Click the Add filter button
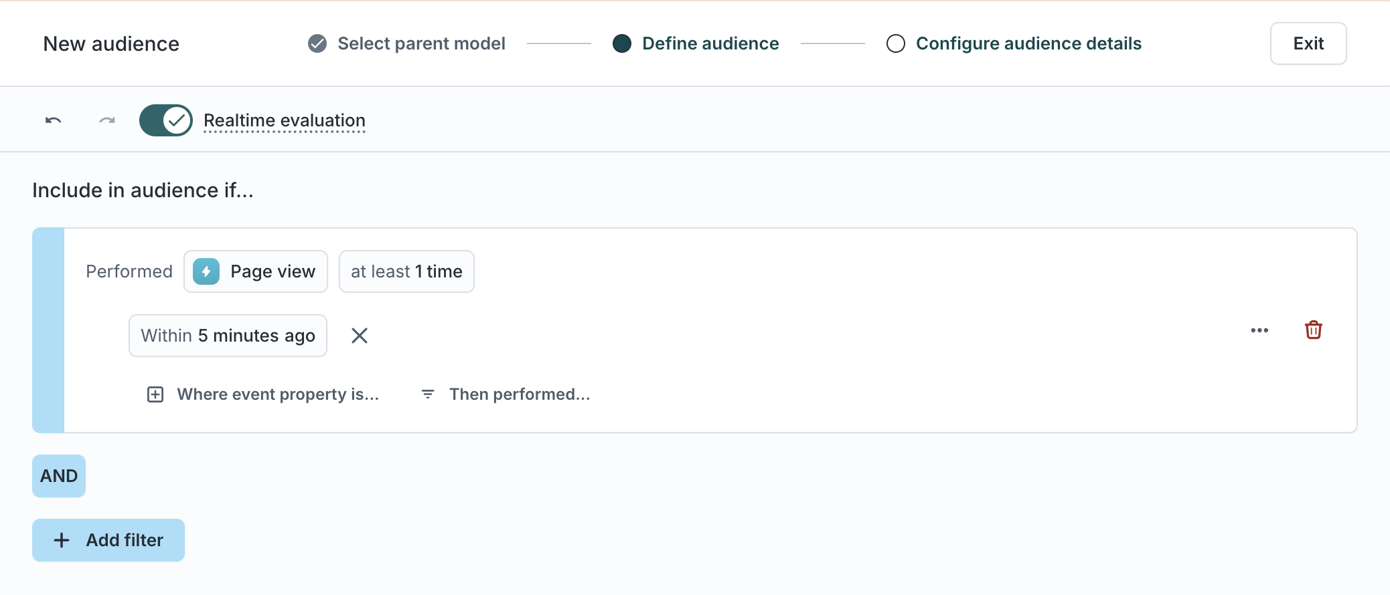This screenshot has height=595, width=1390. tap(108, 540)
